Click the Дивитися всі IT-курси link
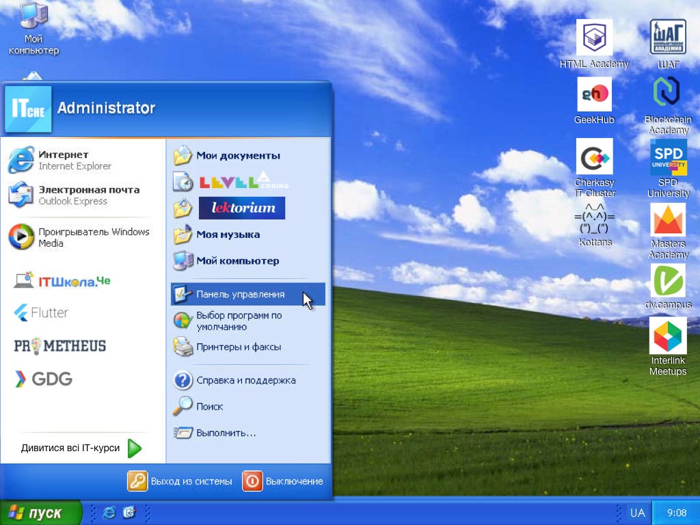The height and width of the screenshot is (525, 700). (x=81, y=448)
